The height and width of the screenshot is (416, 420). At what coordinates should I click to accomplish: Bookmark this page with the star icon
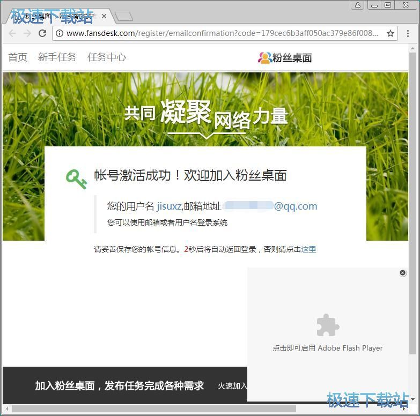[x=390, y=33]
